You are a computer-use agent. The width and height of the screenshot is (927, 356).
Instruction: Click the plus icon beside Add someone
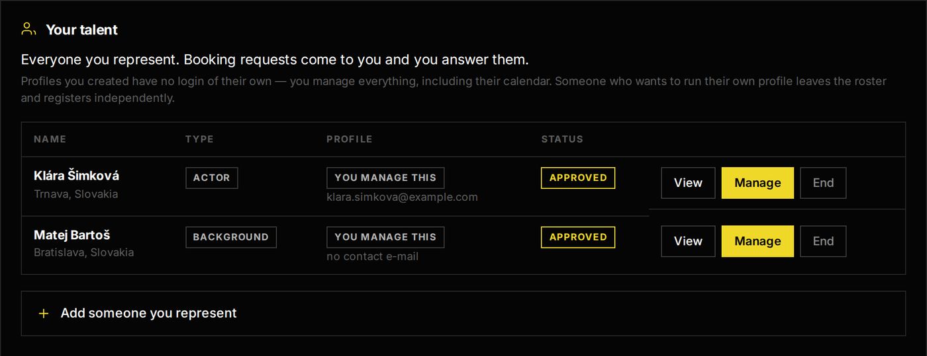tap(44, 314)
